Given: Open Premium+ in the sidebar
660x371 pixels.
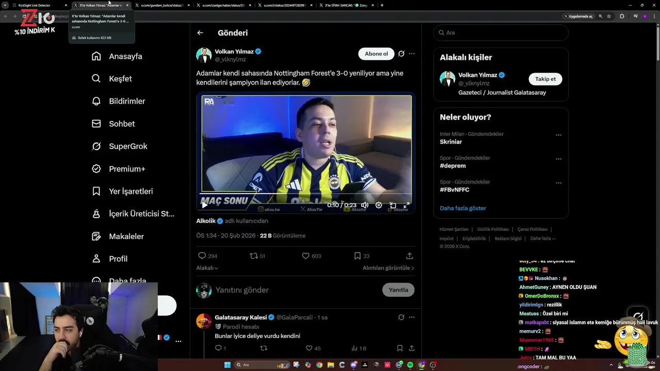Looking at the screenshot, I should click(x=119, y=168).
